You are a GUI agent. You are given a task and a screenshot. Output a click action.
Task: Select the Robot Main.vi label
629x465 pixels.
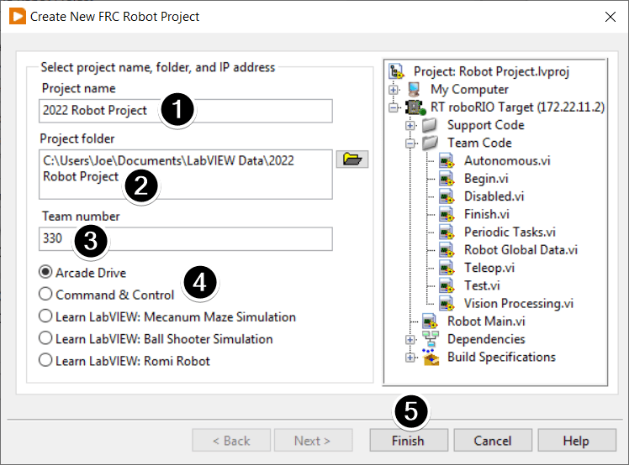486,321
